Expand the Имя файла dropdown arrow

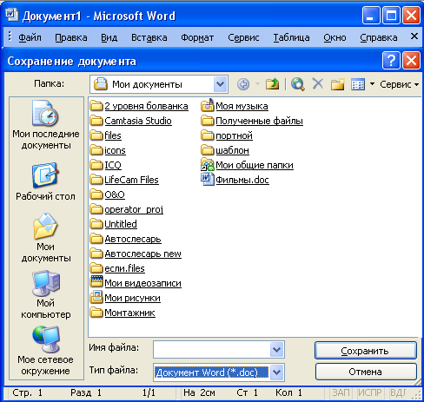point(277,350)
